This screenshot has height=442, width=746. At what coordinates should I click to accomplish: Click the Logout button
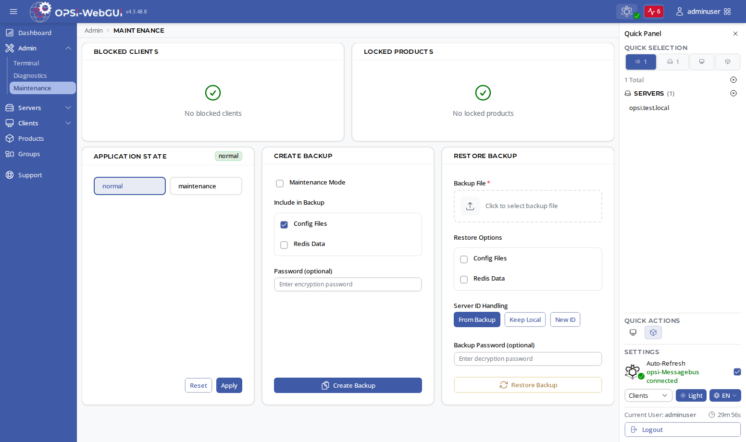683,430
